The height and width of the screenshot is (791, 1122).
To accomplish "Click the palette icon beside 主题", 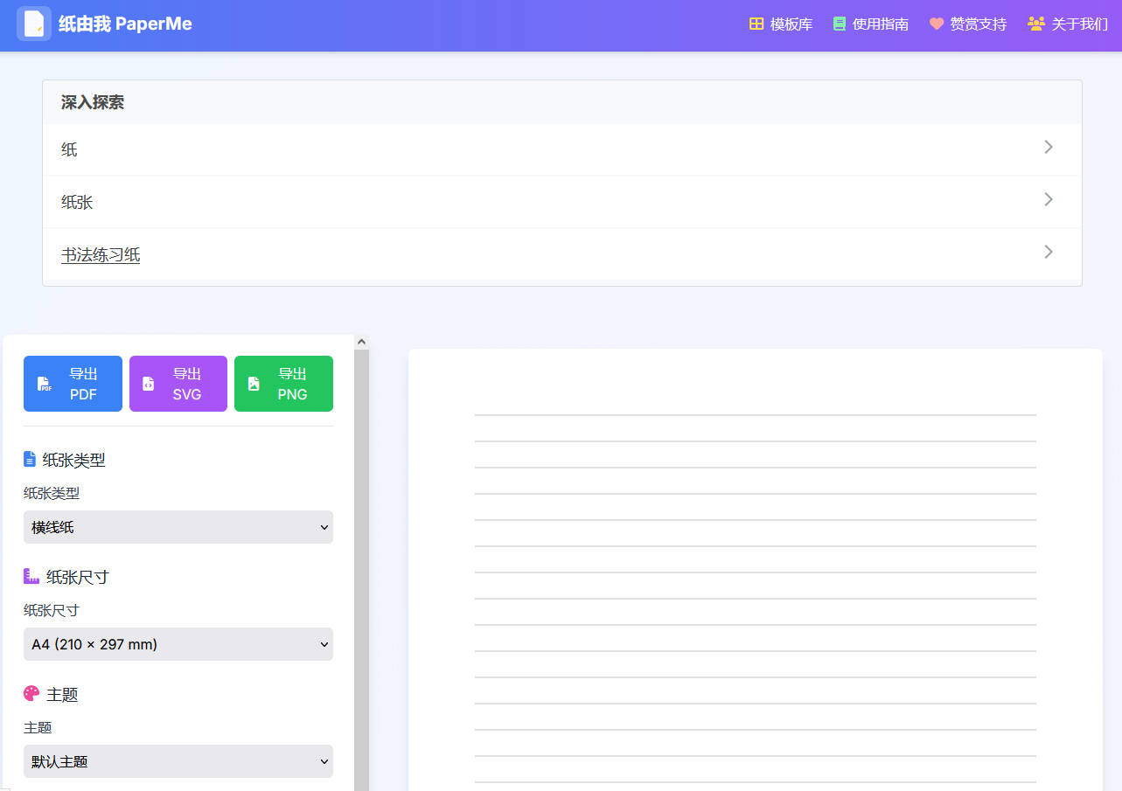I will [x=31, y=693].
